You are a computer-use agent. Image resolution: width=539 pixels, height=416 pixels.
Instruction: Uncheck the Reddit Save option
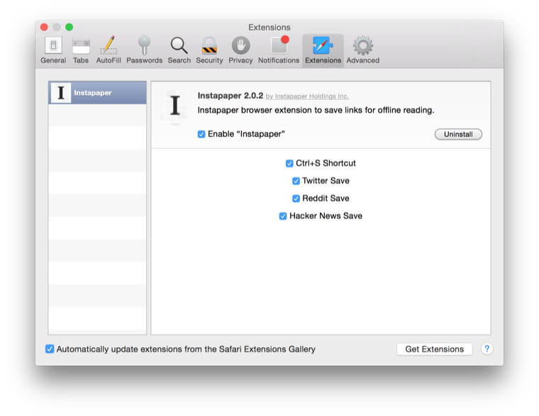pyautogui.click(x=296, y=198)
